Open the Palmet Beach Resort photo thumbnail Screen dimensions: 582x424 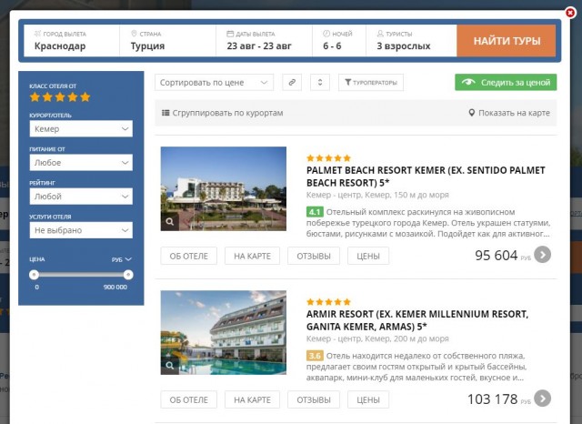point(224,188)
